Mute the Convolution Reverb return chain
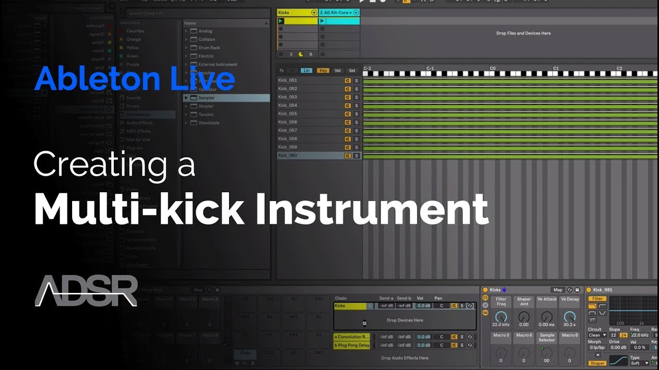The height and width of the screenshot is (370, 659). (x=454, y=337)
